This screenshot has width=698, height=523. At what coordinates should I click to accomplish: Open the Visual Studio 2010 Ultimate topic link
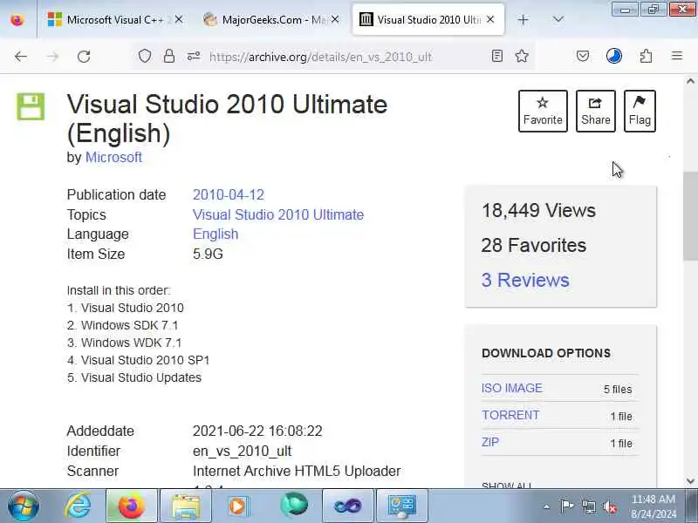(278, 214)
